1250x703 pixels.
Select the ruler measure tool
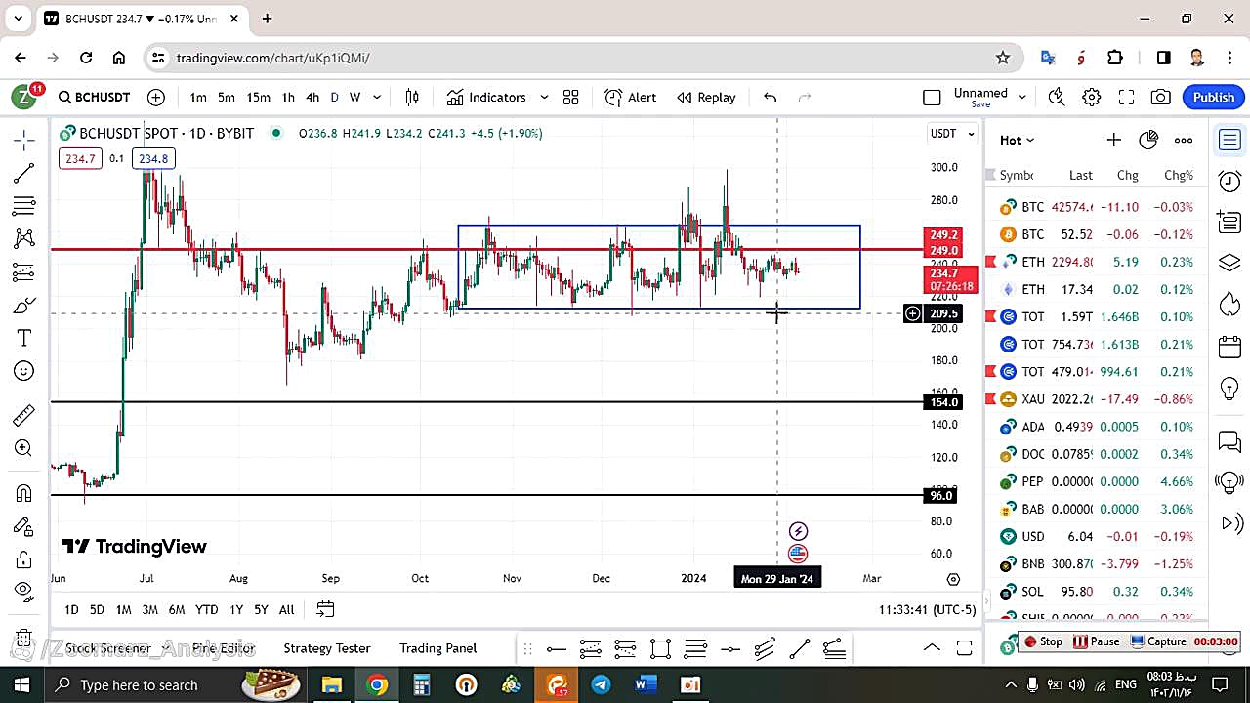[x=24, y=416]
